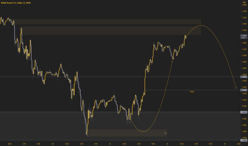Click the SM label in the lower zone
The height and width of the screenshot is (146, 248).
pyautogui.click(x=165, y=133)
